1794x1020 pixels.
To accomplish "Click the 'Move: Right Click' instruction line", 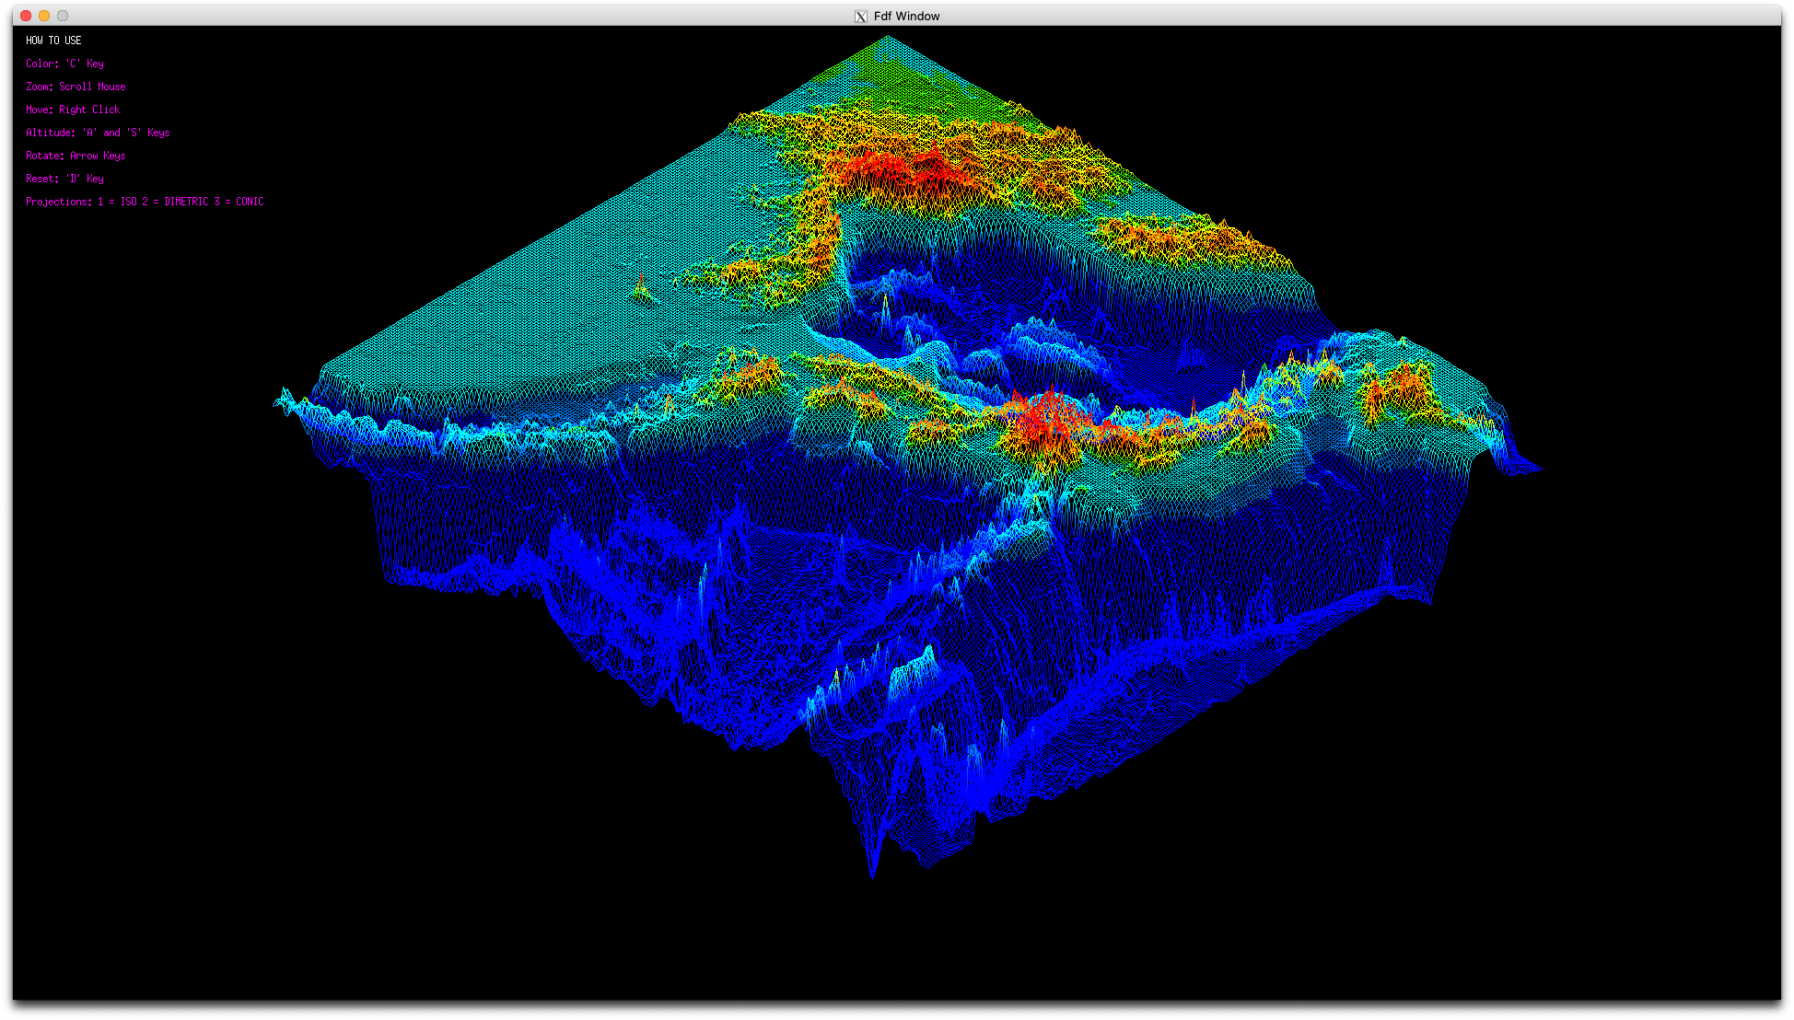I will click(73, 110).
